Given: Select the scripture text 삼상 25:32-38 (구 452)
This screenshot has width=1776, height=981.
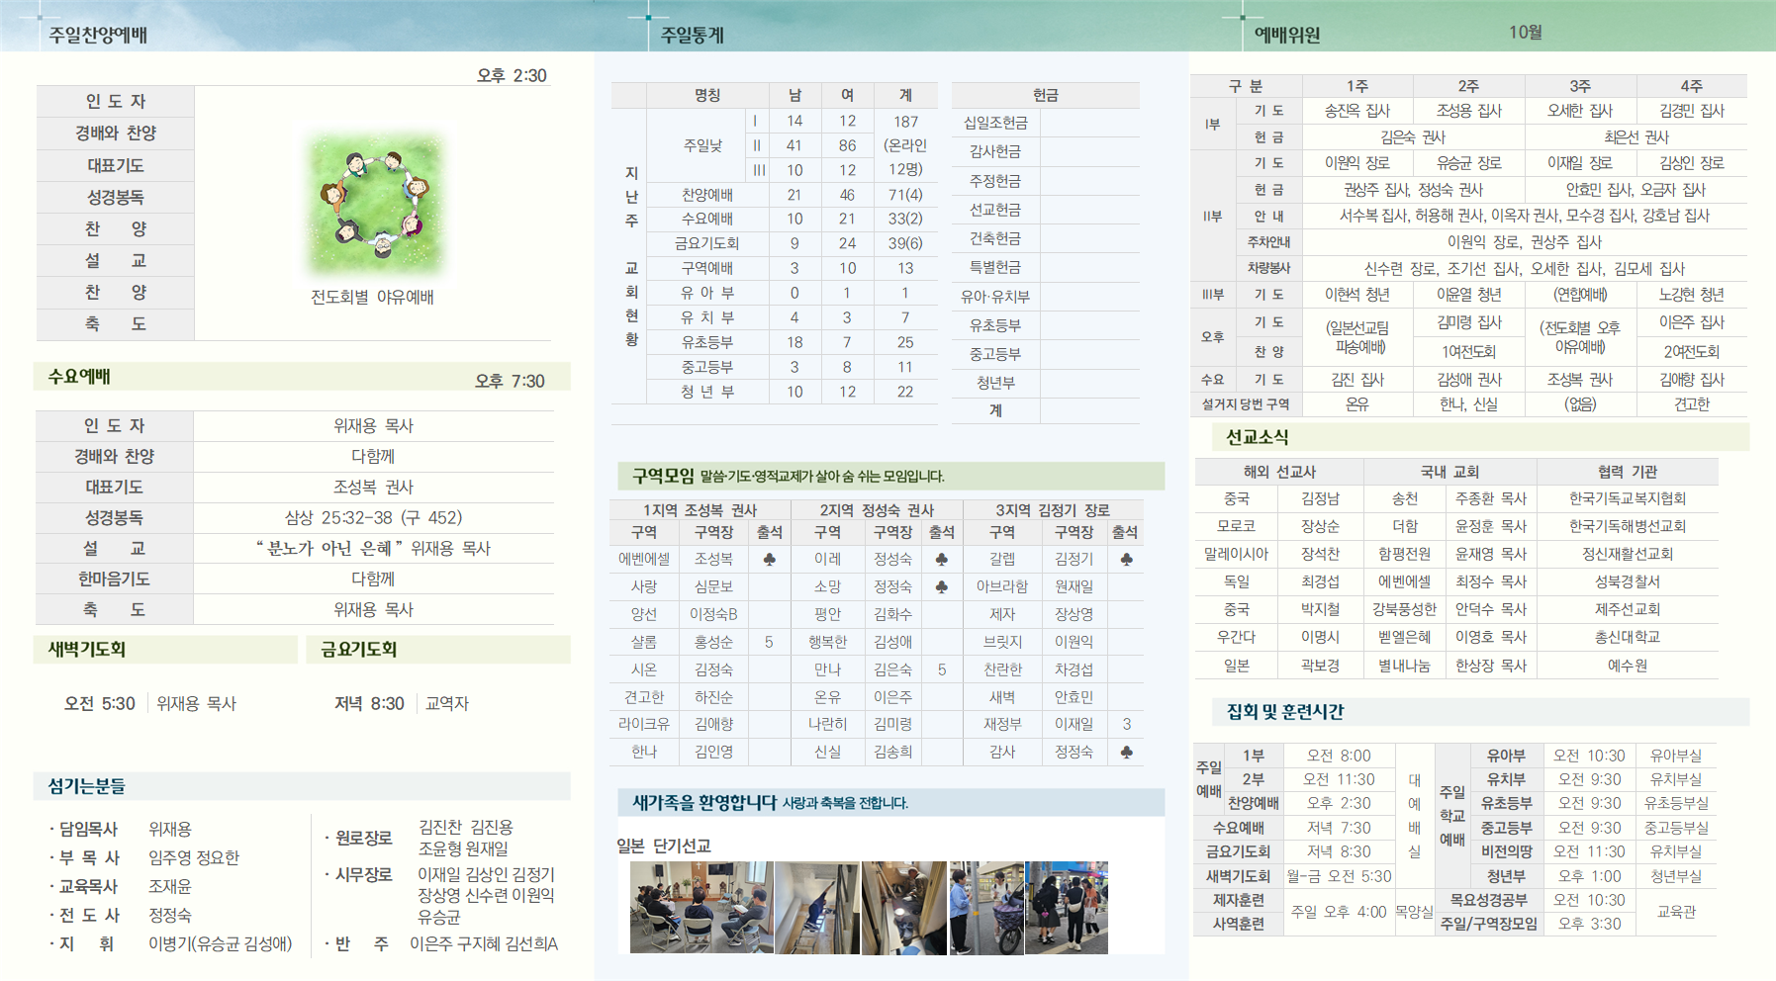Looking at the screenshot, I should pyautogui.click(x=373, y=517).
